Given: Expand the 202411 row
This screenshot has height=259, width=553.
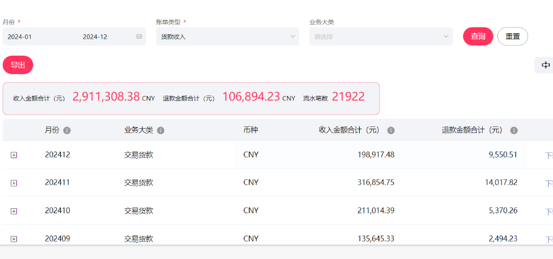Looking at the screenshot, I should point(14,183).
